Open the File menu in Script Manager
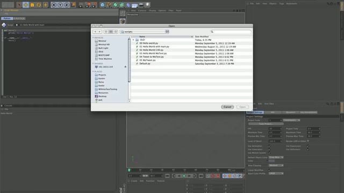This screenshot has height=193, width=344. (6, 13)
